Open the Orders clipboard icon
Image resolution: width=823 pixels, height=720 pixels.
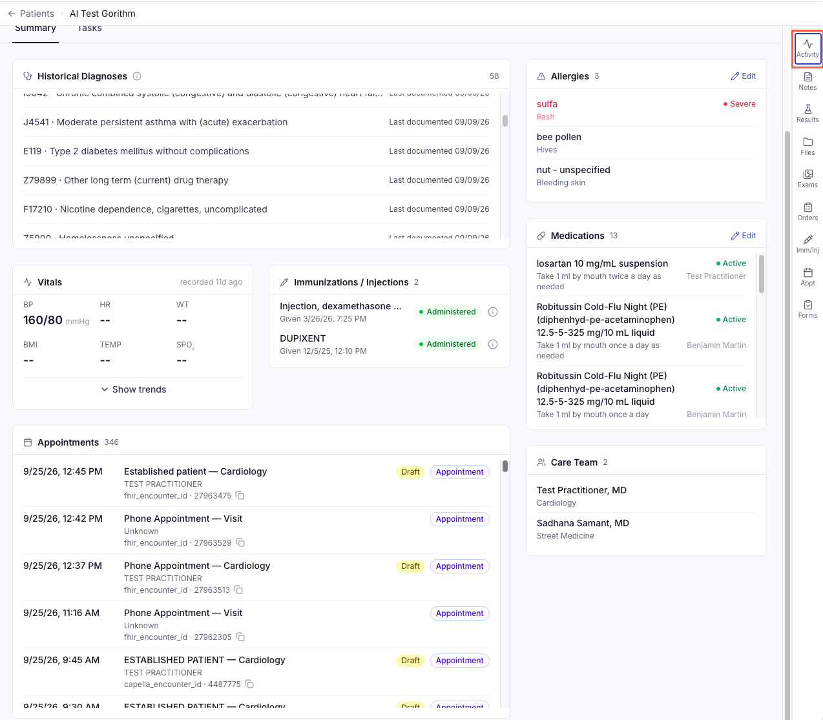807,212
